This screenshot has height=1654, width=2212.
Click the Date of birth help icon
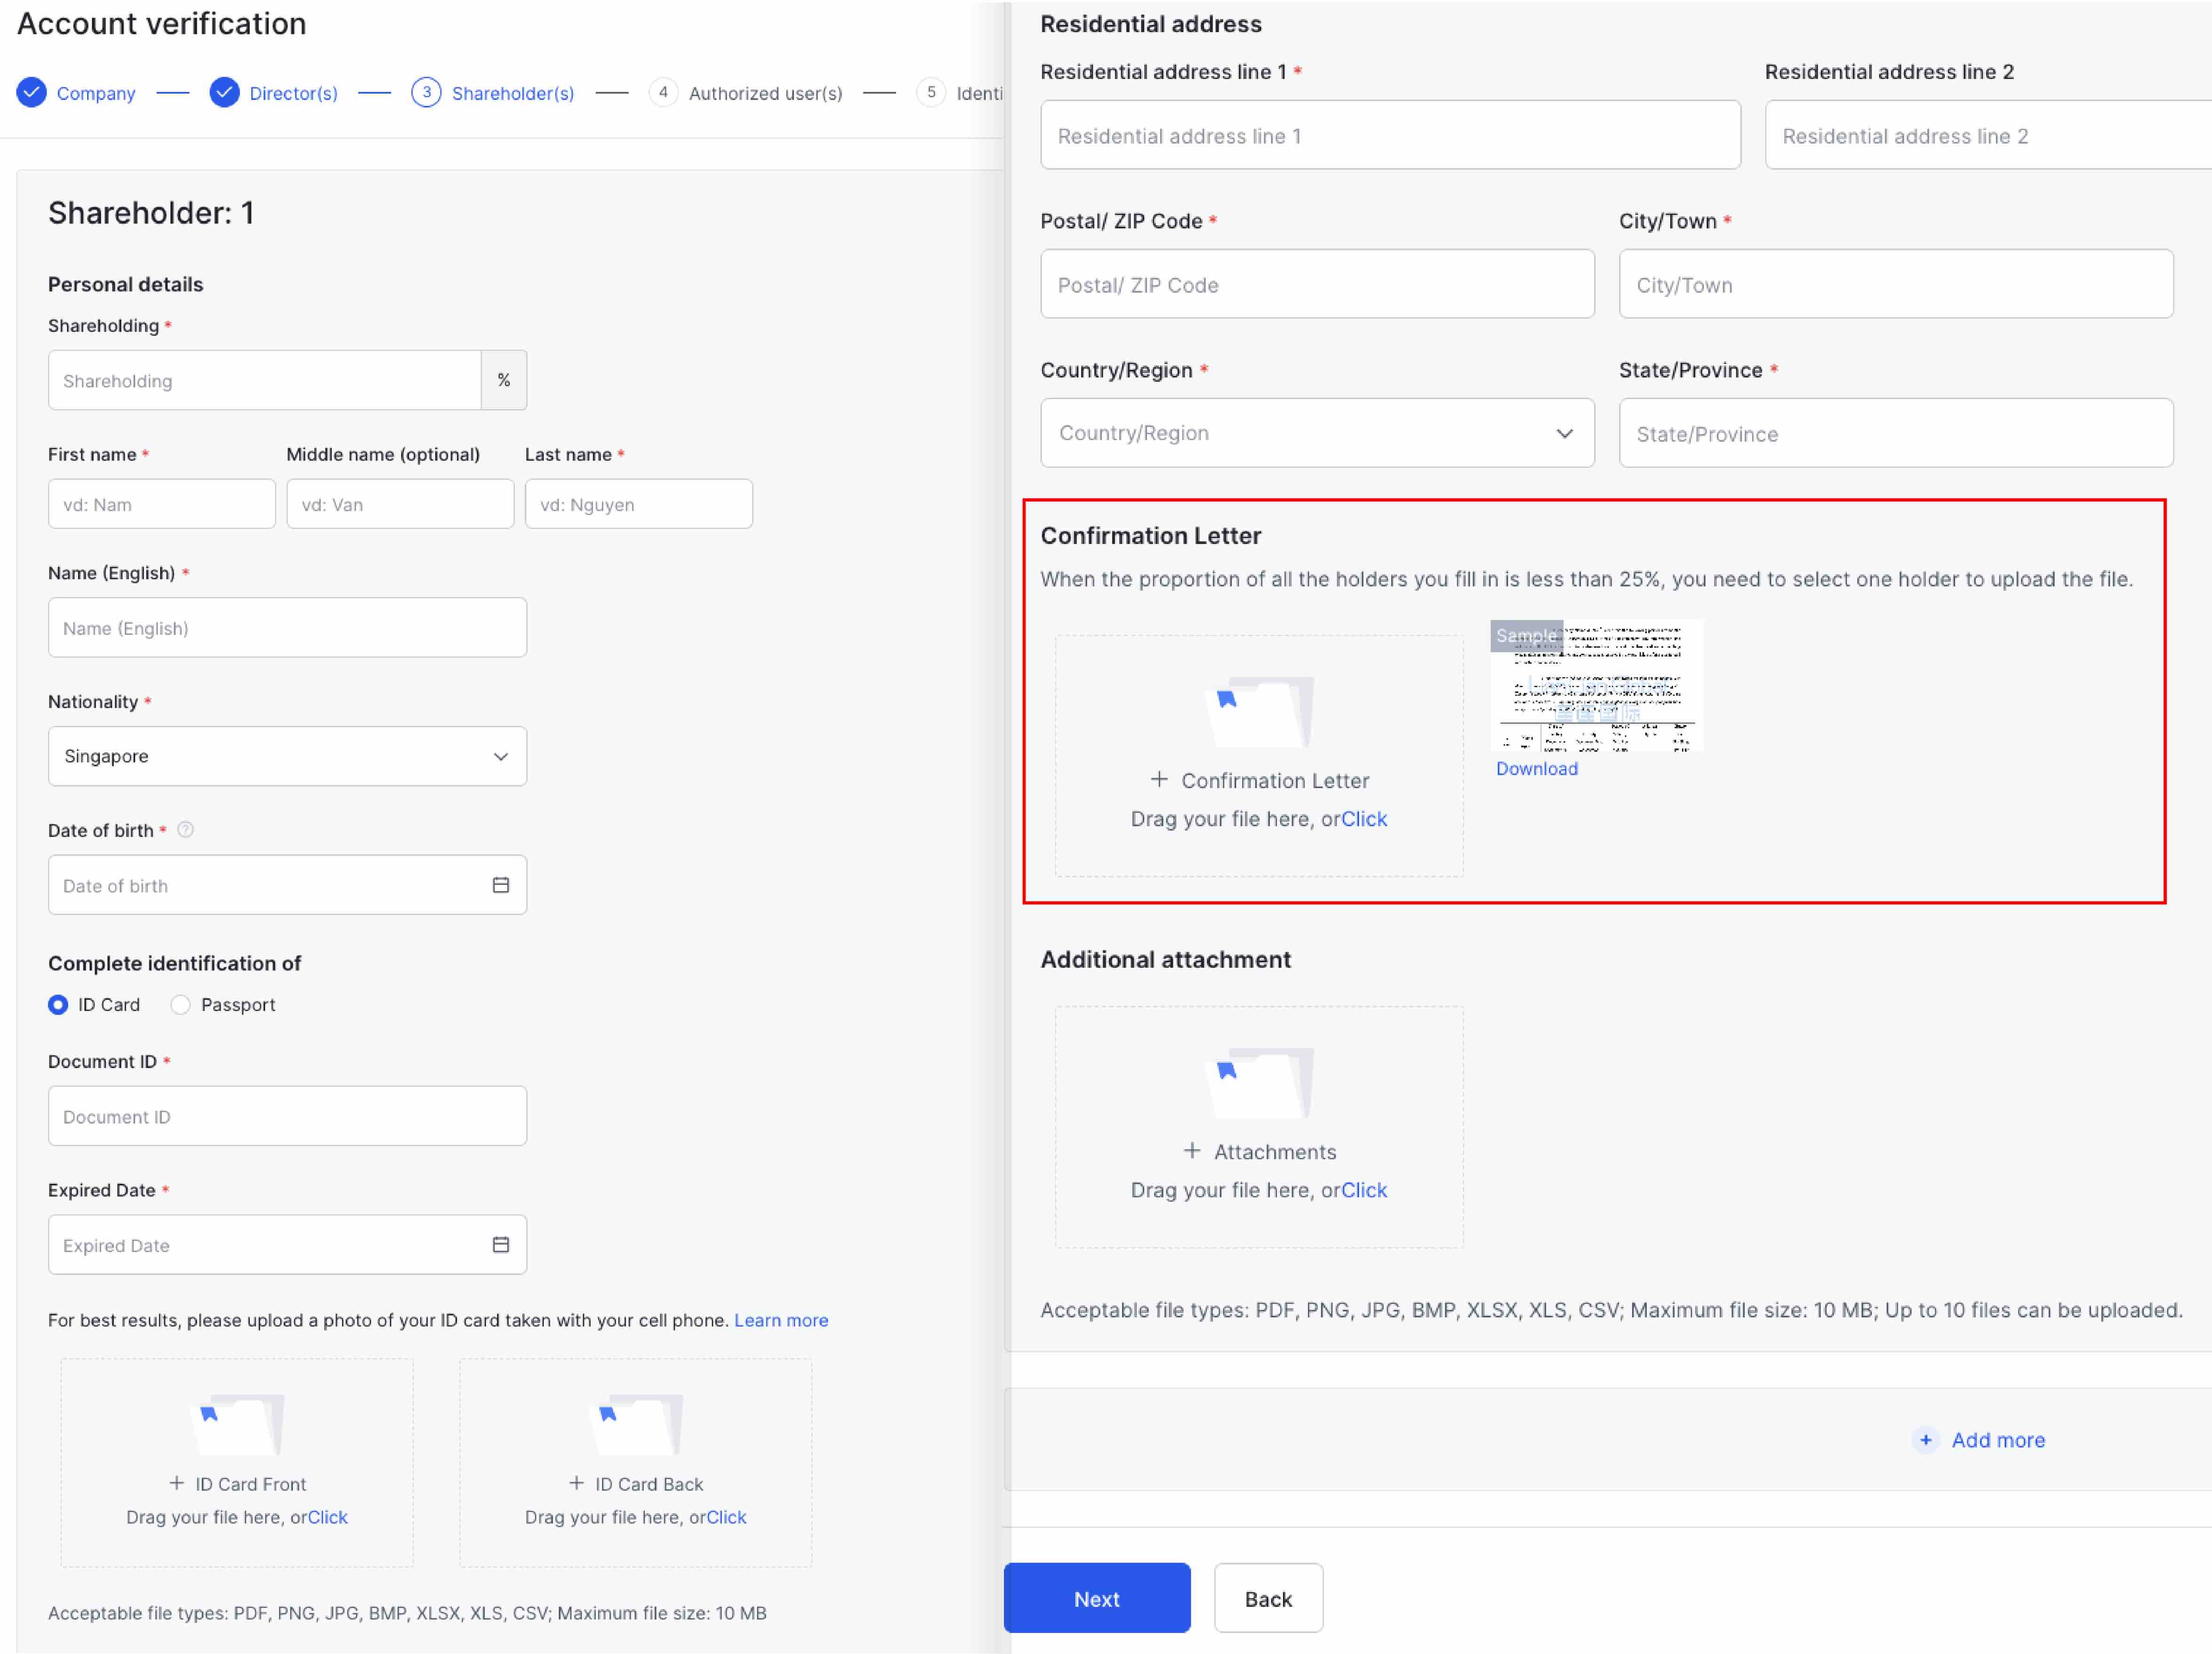pyautogui.click(x=185, y=830)
